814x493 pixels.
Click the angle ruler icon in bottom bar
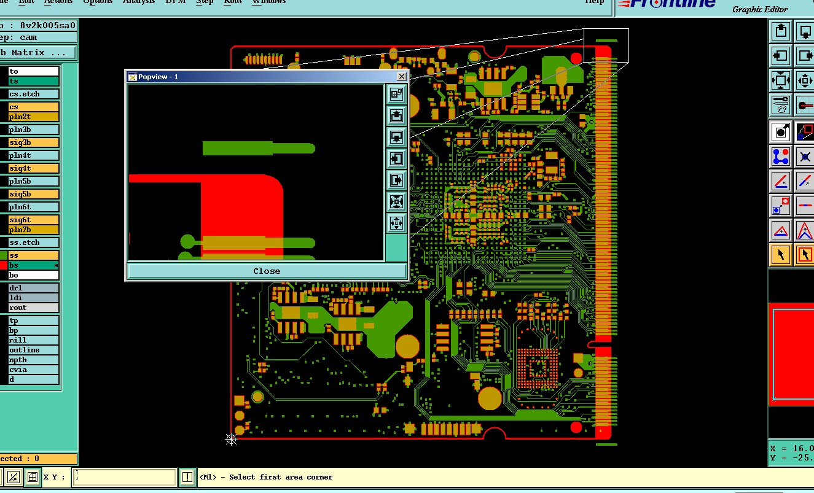click(x=14, y=477)
